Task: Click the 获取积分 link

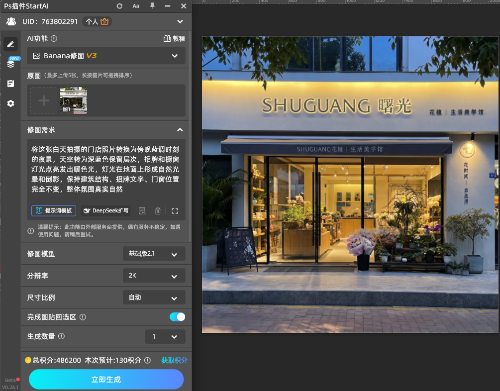Action: 175,360
